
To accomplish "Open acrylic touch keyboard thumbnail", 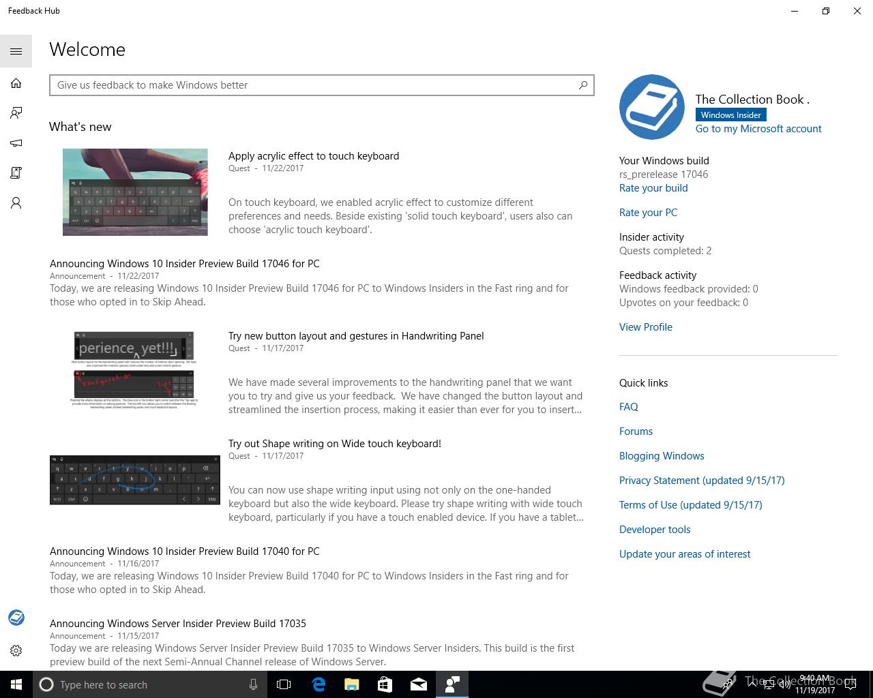I will coord(135,192).
